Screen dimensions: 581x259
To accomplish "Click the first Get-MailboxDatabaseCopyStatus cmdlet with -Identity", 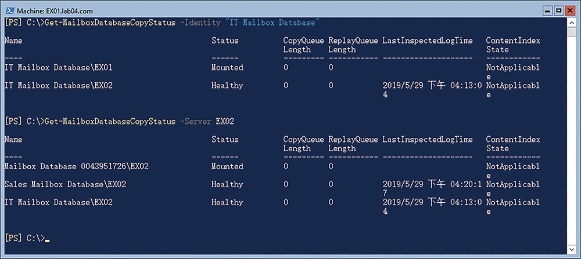I will pyautogui.click(x=110, y=23).
